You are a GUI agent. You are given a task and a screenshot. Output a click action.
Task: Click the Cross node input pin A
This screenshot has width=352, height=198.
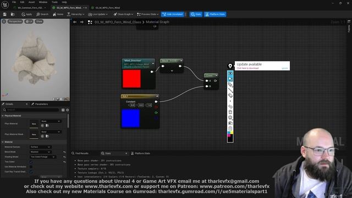[207, 81]
